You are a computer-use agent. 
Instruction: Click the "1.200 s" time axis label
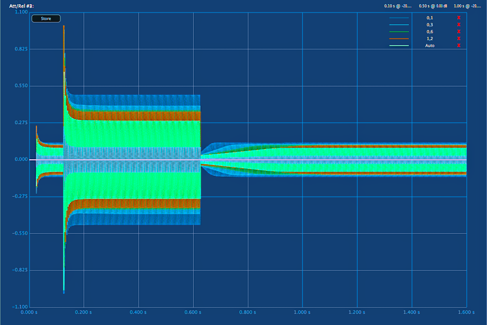(357, 312)
